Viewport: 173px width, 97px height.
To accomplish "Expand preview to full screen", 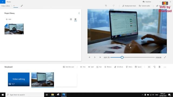I will pos(165,57).
